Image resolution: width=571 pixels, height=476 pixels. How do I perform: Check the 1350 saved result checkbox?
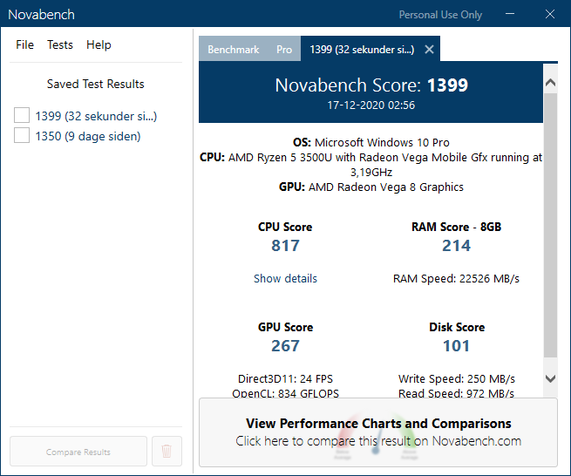23,136
